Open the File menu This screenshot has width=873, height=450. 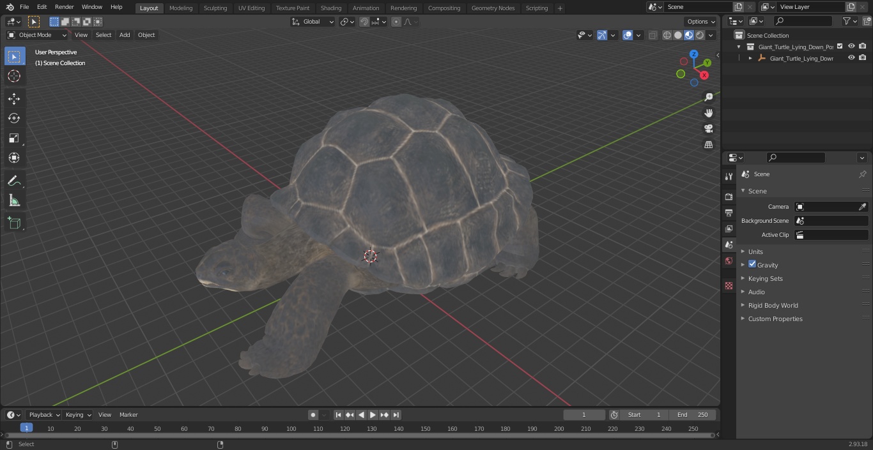(24, 7)
